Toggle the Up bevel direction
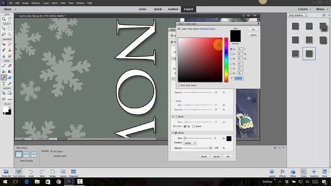Image resolution: width=331 pixels, height=186 pixels. [x=185, y=126]
